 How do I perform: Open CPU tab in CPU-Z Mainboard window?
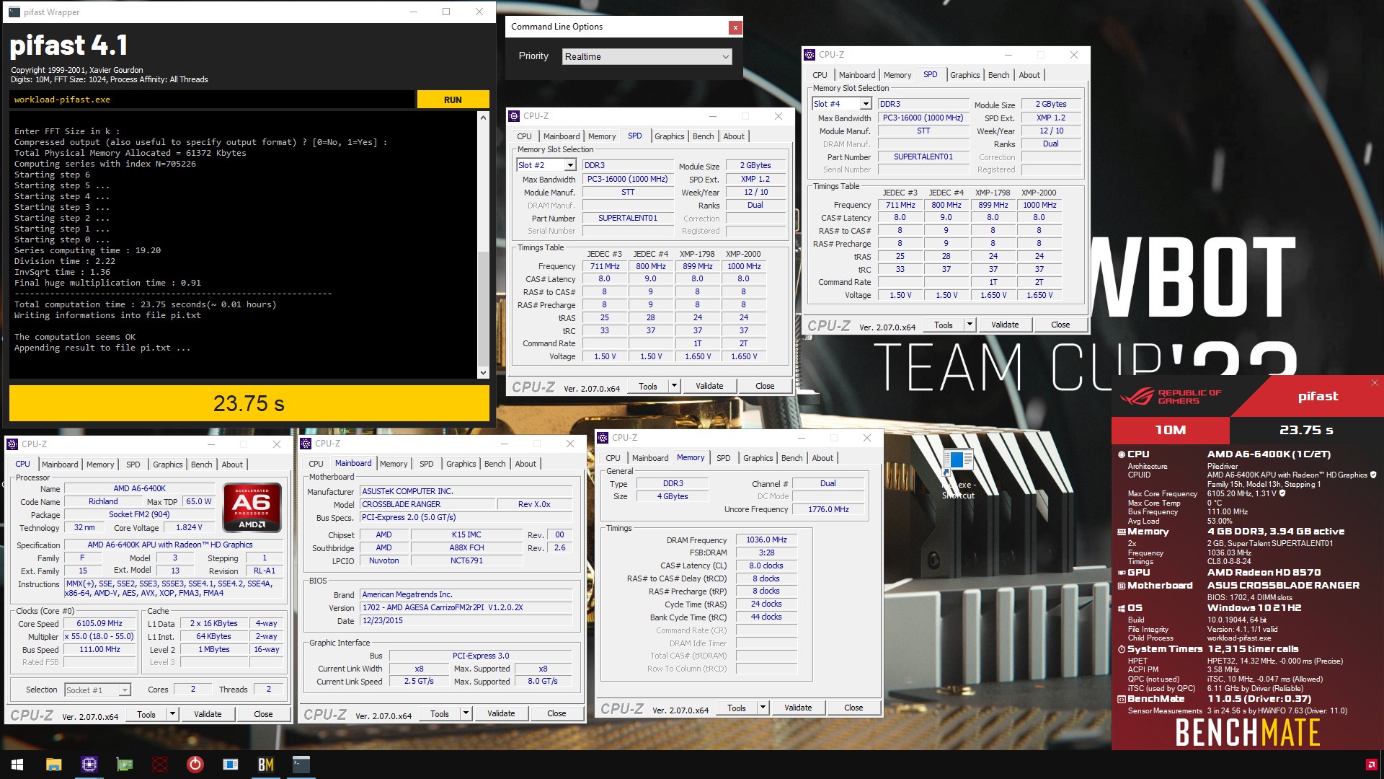pos(316,464)
